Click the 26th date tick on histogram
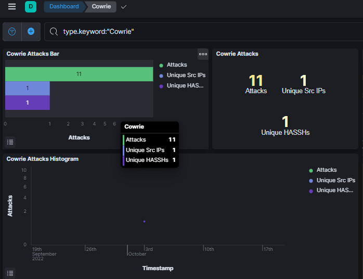This screenshot has height=279, width=363. [x=91, y=249]
